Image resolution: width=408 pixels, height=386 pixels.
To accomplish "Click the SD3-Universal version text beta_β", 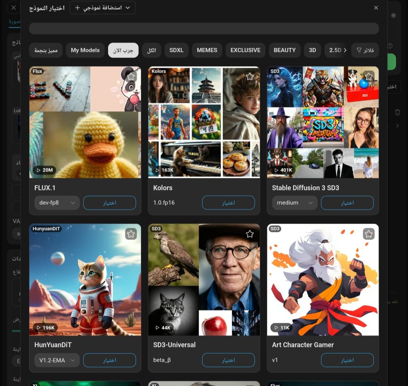I will tap(162, 360).
